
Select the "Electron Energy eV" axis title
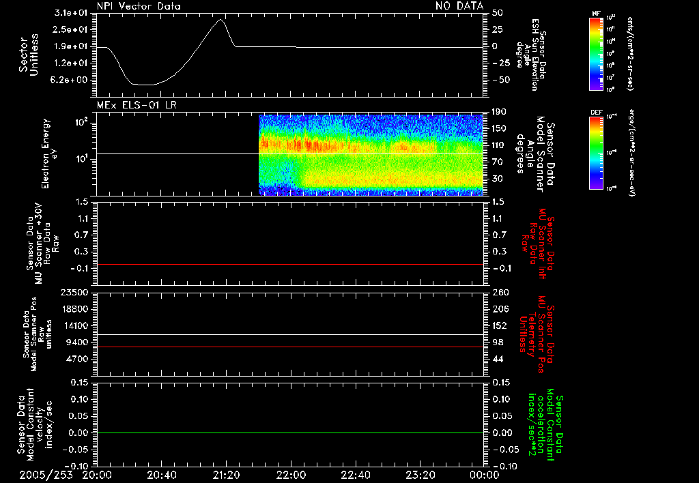(x=48, y=153)
